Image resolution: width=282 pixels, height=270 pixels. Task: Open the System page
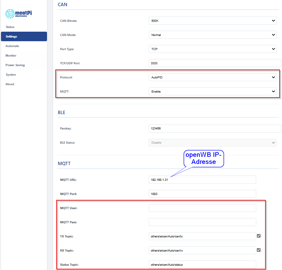[11, 75]
